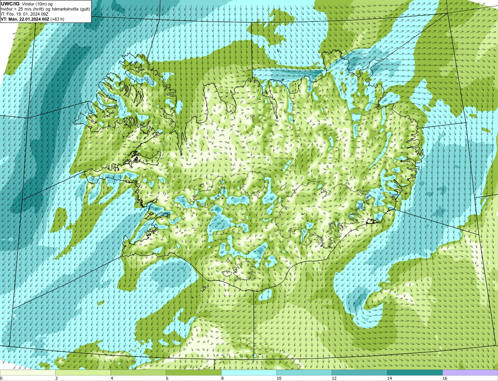Click the '8' tick label on the color scale
This screenshot has width=498, height=381.
pos(222,378)
